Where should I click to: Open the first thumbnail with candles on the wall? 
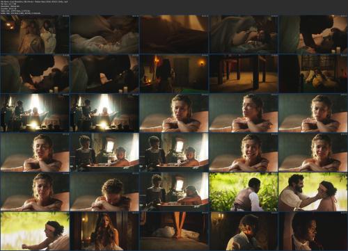point(35,34)
